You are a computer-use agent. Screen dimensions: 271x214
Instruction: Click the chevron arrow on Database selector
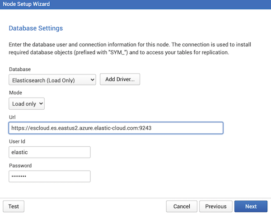click(93, 80)
